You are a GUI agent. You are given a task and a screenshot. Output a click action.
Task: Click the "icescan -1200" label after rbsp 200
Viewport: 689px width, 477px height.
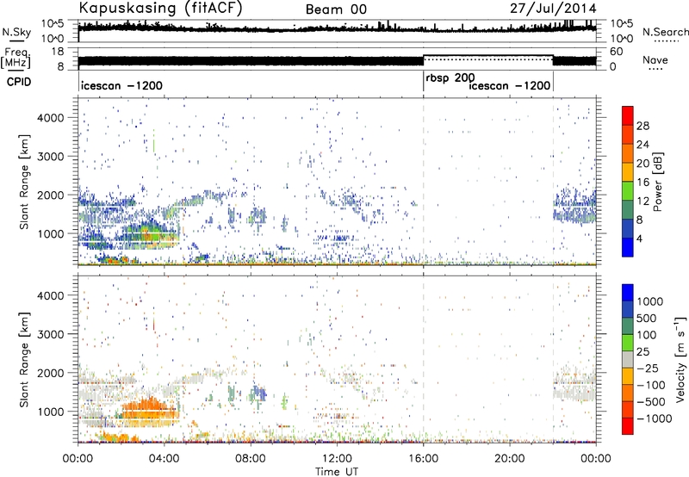coord(510,85)
